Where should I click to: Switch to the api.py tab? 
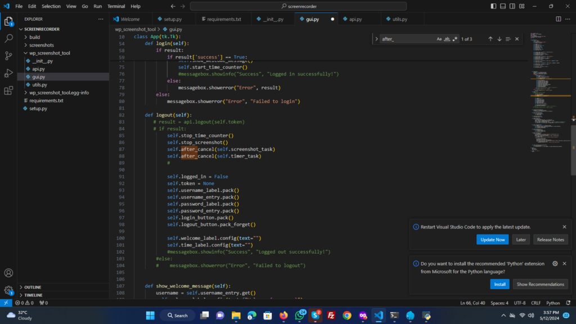click(355, 19)
